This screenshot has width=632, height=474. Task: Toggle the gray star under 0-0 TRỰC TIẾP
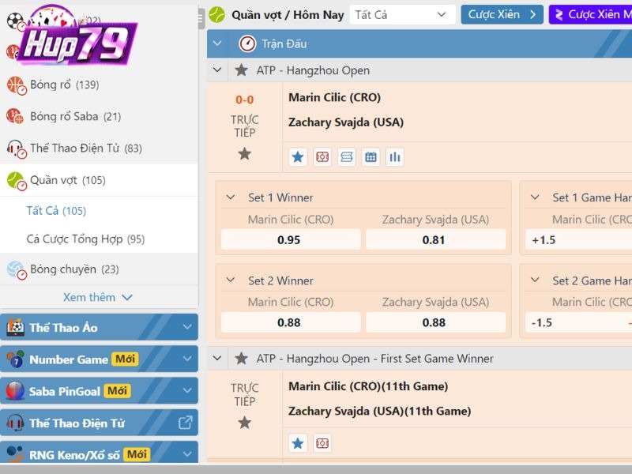[x=244, y=154]
